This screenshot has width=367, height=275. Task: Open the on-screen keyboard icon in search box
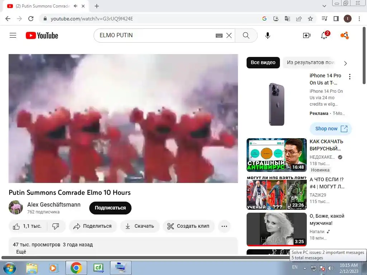219,35
